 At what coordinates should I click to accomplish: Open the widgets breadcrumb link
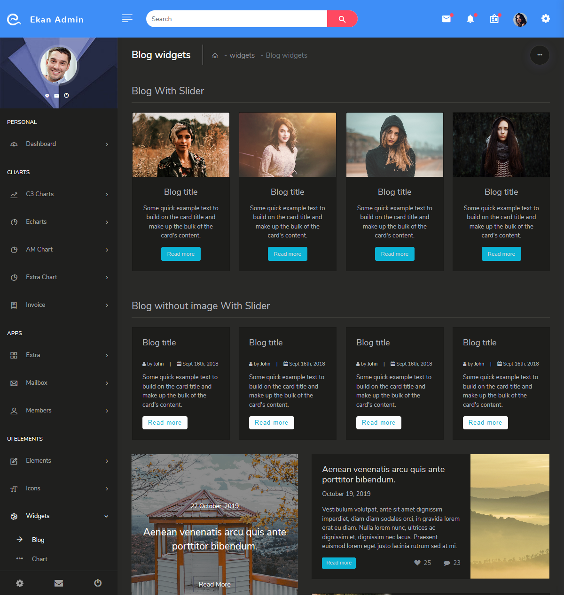(241, 55)
